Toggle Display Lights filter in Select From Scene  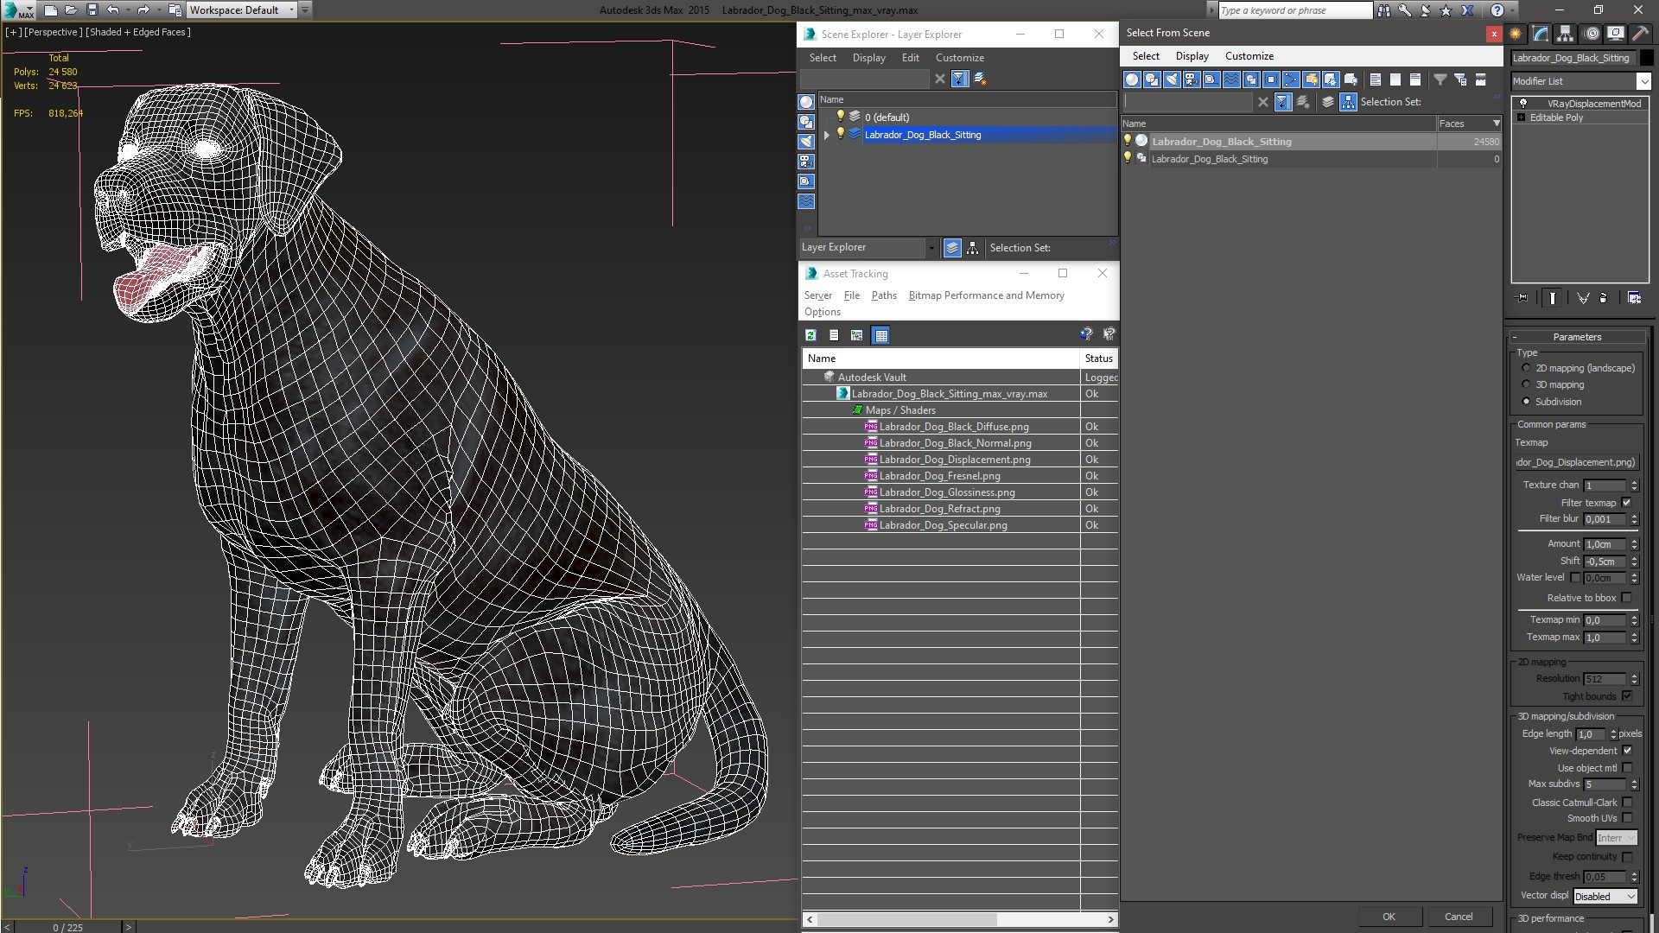(1172, 79)
